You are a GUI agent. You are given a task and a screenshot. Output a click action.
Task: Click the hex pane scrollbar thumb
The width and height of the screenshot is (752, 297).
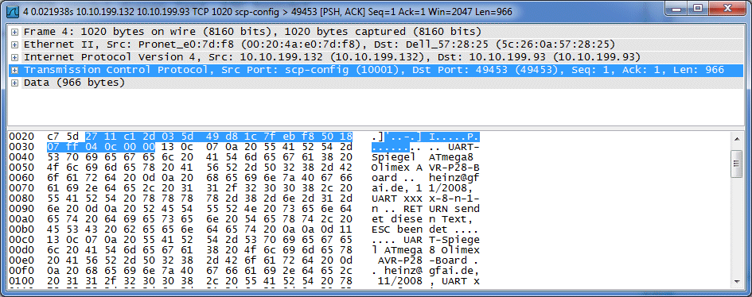[737, 164]
